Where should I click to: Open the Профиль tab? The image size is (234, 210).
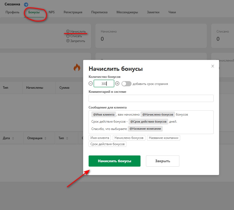pos(12,12)
